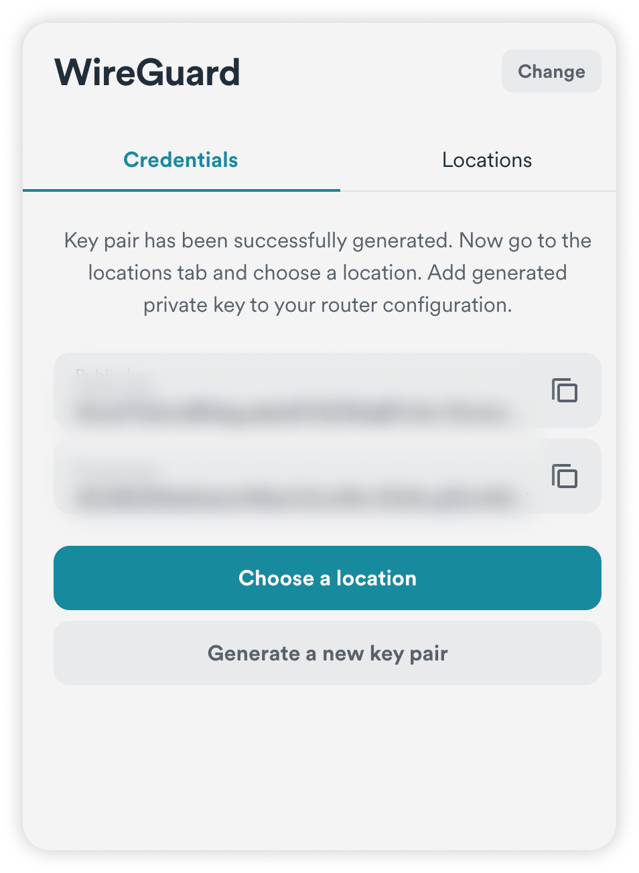Generate a new key pair
639x873 pixels.
pyautogui.click(x=328, y=653)
